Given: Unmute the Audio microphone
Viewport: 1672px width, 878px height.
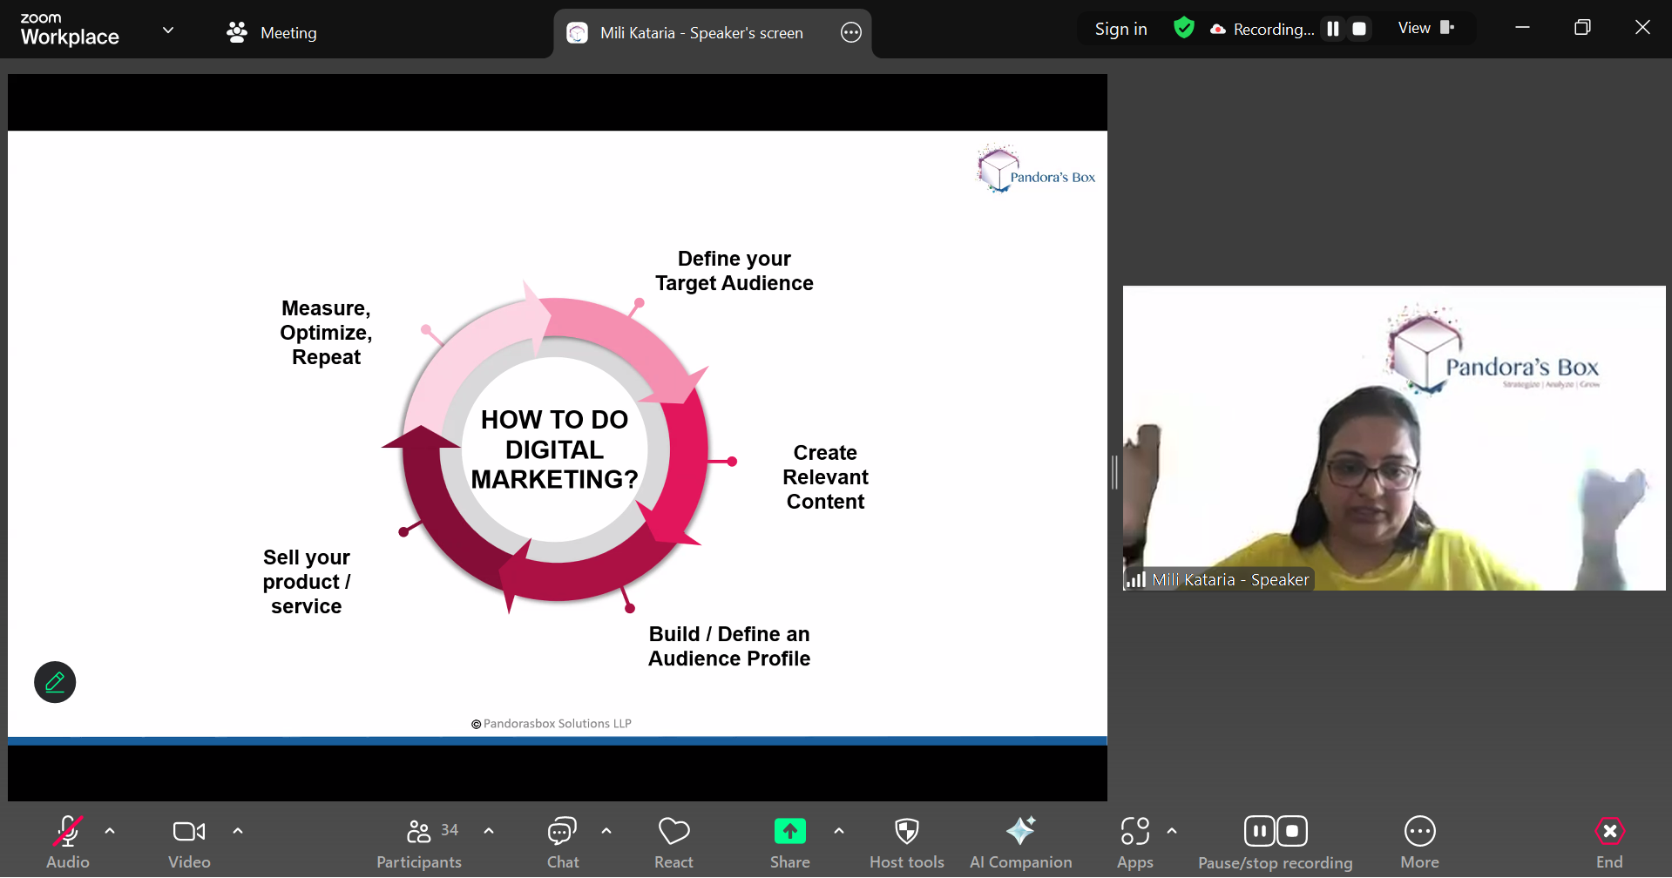Looking at the screenshot, I should pos(68,841).
